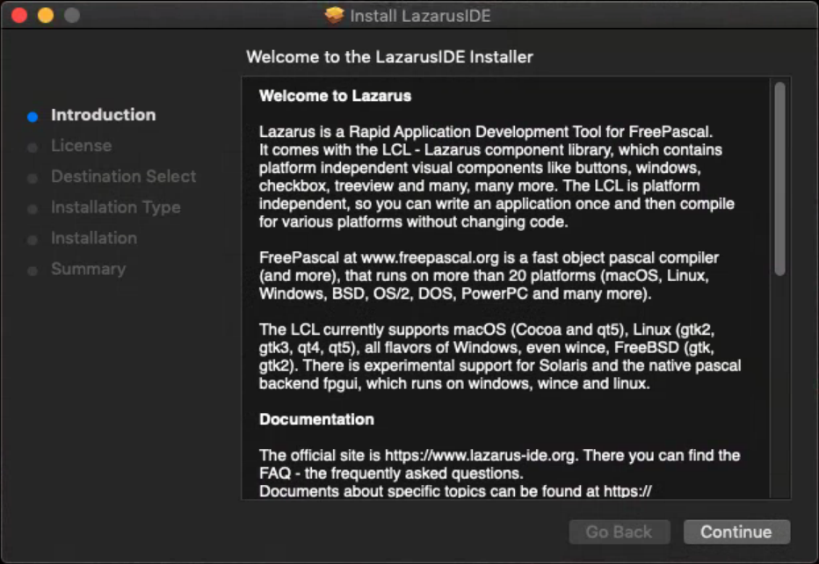Click the line "Lazarus is a Rapid Application Development Tool"
This screenshot has width=819, height=564.
(486, 132)
